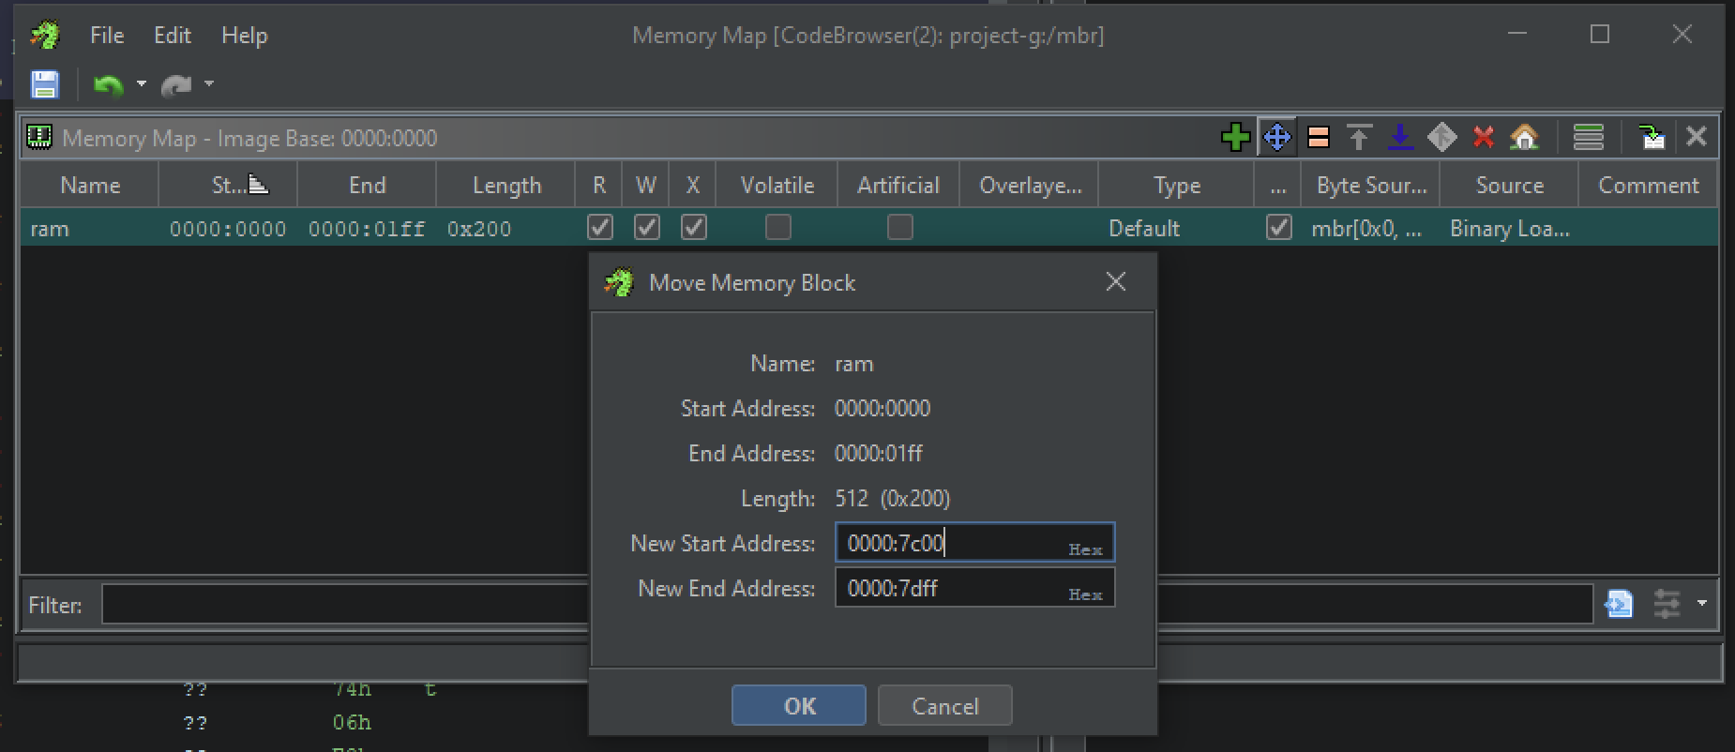Click the dragon icon in Move Memory Block title

click(619, 282)
